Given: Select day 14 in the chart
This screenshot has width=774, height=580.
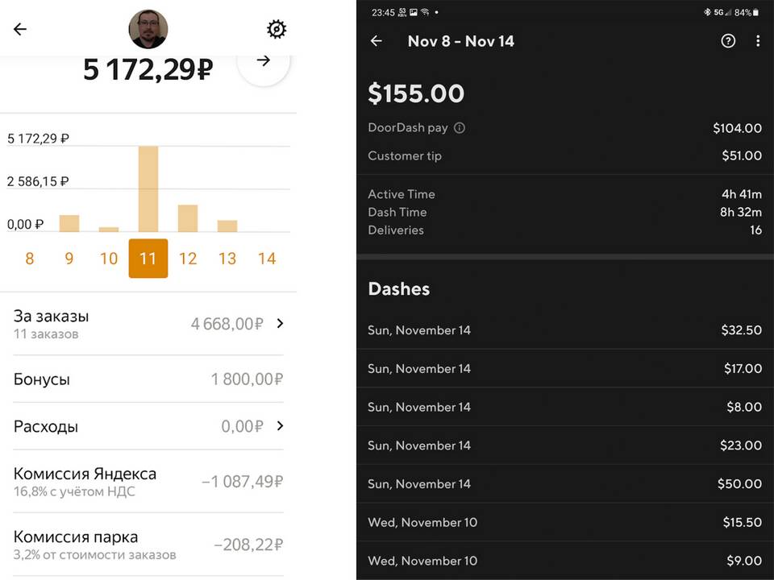Looking at the screenshot, I should (267, 259).
